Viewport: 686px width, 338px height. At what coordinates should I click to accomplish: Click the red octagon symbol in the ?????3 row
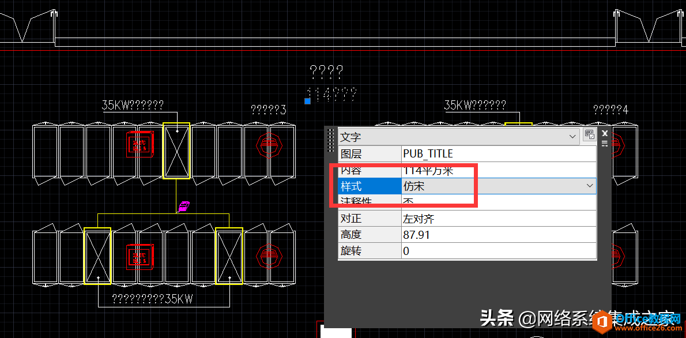(269, 145)
